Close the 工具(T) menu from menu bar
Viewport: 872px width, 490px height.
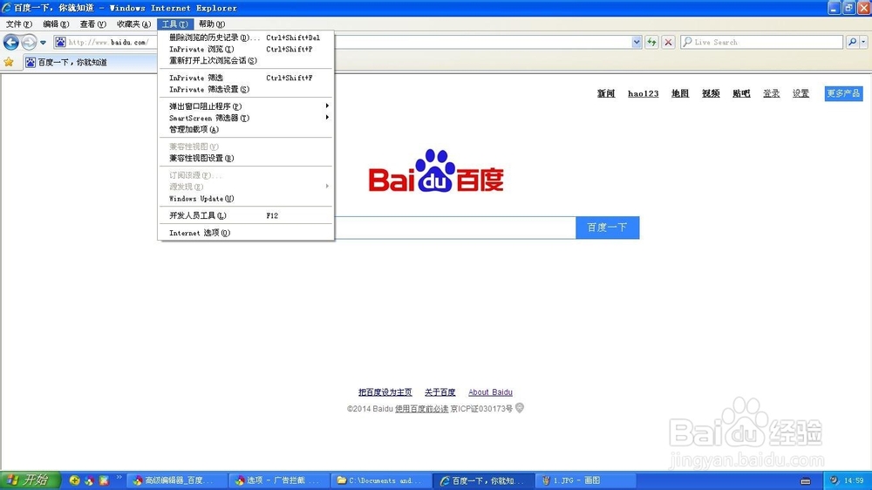(x=174, y=24)
